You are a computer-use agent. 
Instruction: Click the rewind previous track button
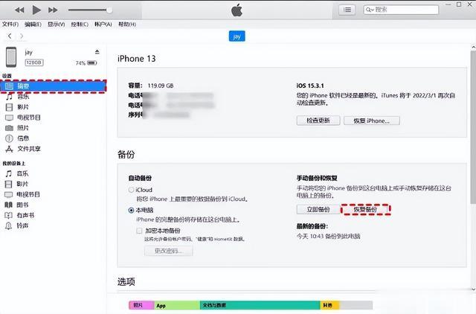[19, 10]
